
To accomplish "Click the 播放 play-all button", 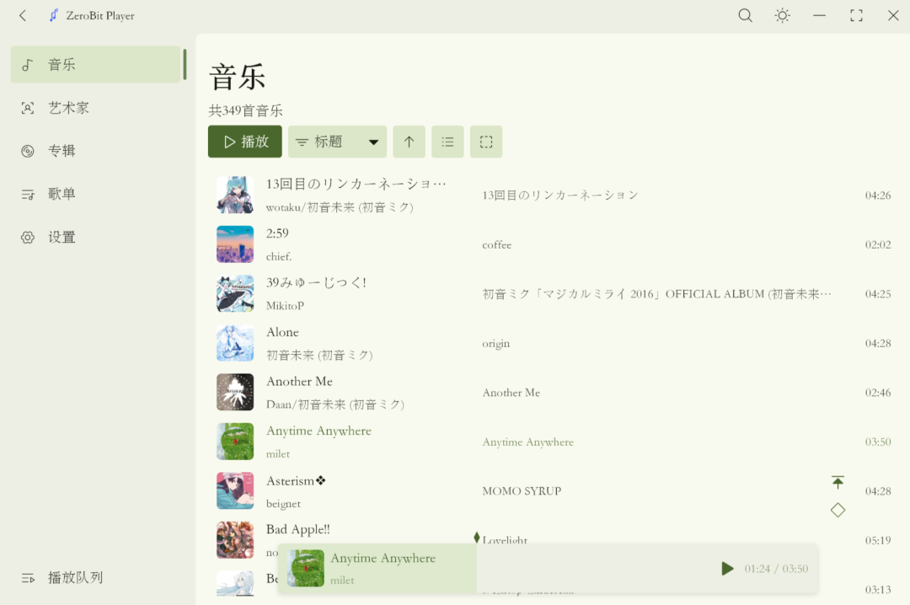I will (245, 142).
